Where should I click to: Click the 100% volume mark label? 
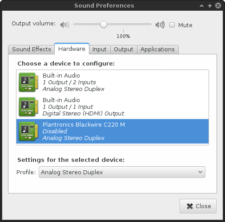[123, 36]
